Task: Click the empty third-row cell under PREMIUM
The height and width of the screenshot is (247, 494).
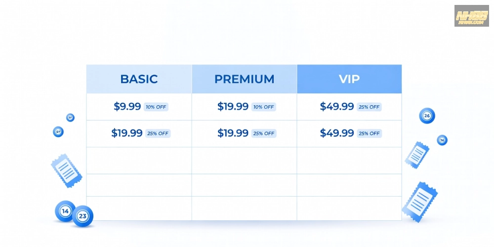Action: pyautogui.click(x=244, y=161)
